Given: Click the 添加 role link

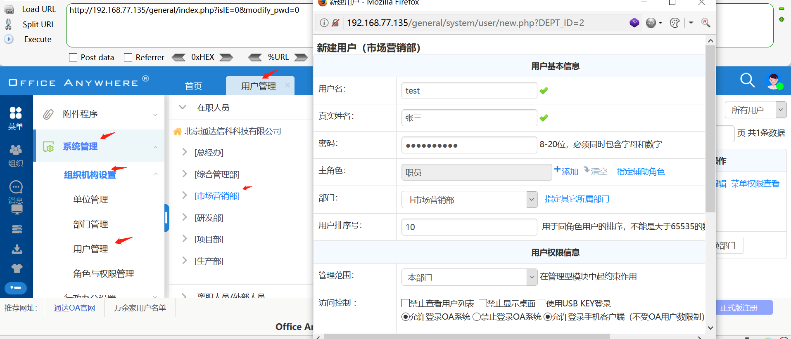Looking at the screenshot, I should click(x=566, y=171).
